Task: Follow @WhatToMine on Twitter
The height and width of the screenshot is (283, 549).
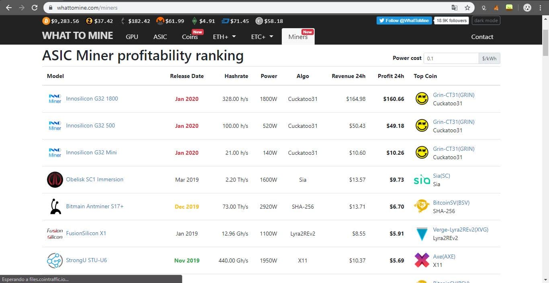Action: coord(404,21)
